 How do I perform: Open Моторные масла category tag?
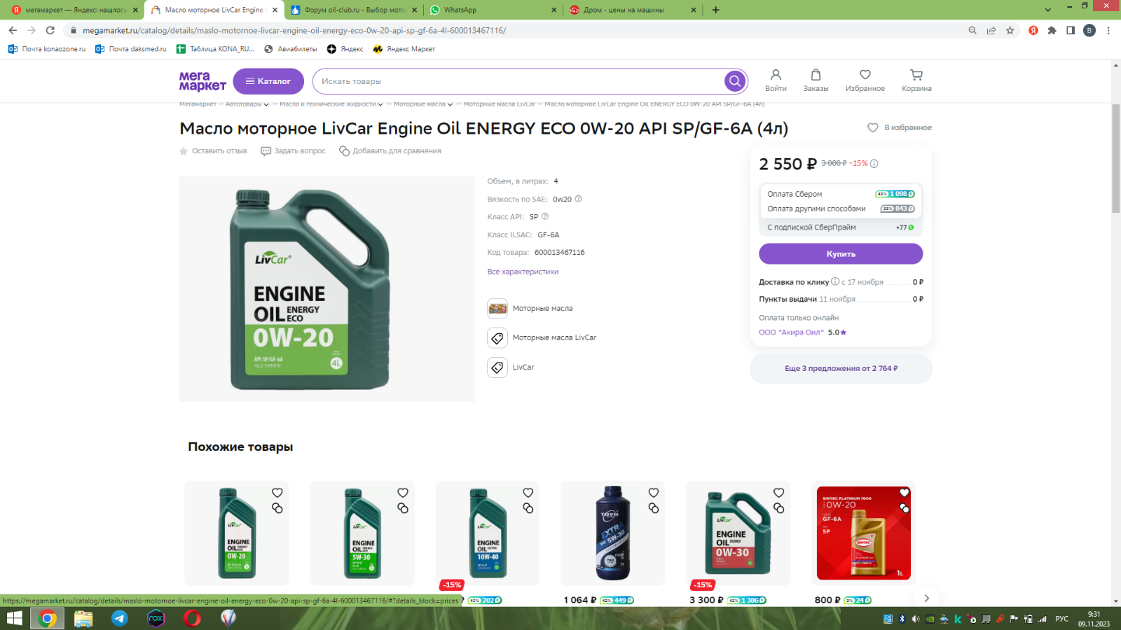coord(530,308)
